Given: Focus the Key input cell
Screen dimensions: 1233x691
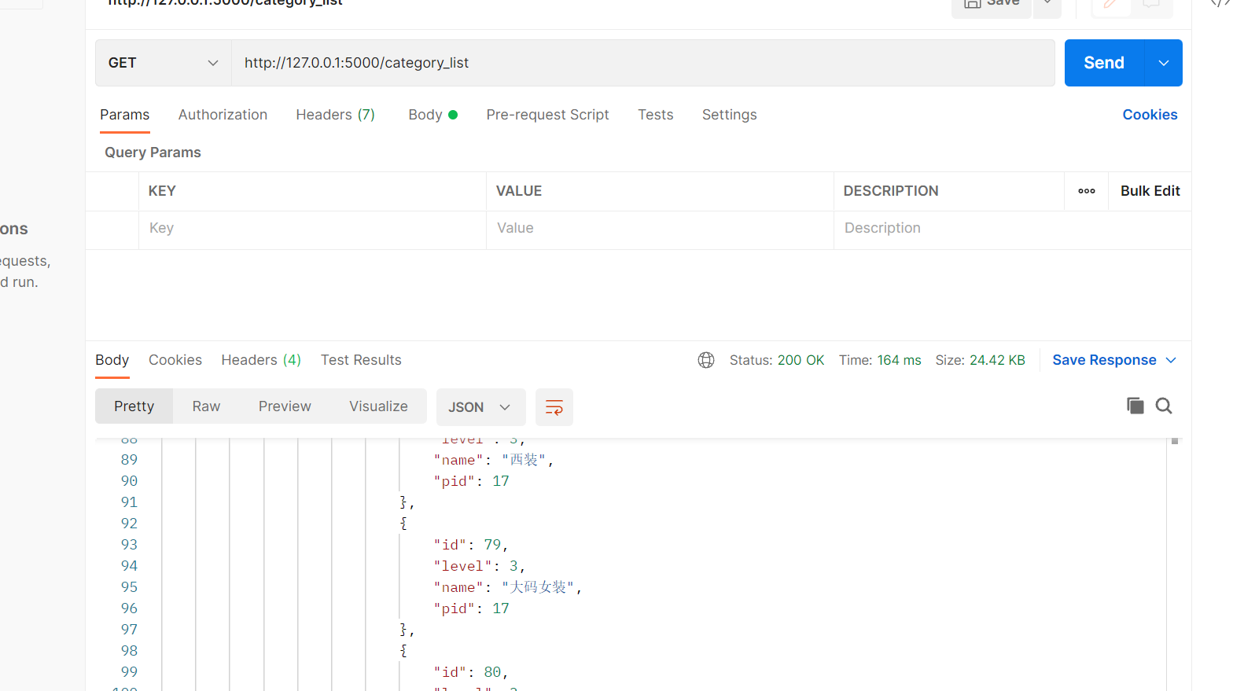Looking at the screenshot, I should tap(312, 228).
